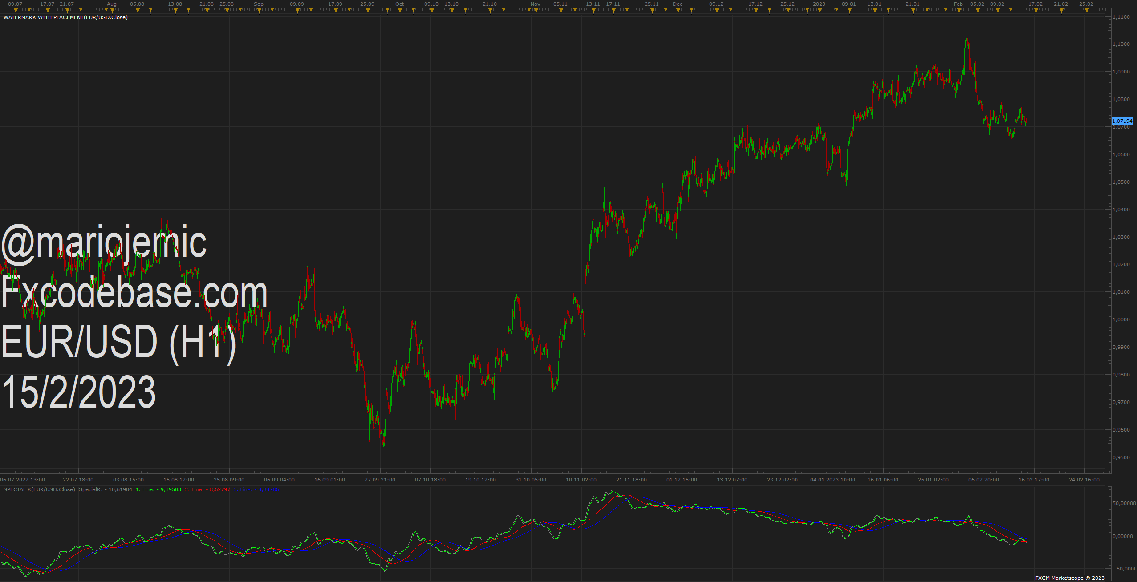The height and width of the screenshot is (582, 1137).
Task: Click the green 1. Line value label
Action: (x=158, y=489)
